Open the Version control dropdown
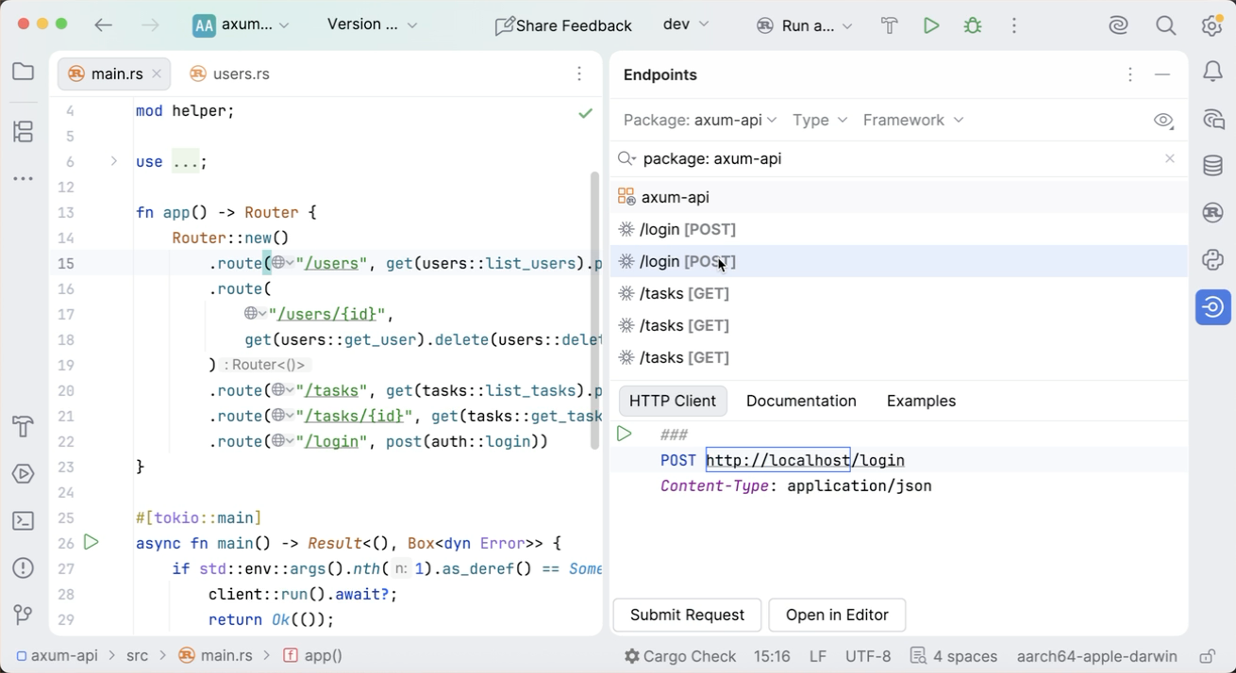The image size is (1236, 673). (372, 25)
